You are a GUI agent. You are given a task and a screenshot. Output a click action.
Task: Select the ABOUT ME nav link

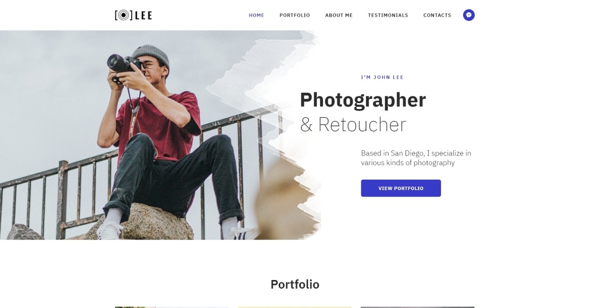[339, 15]
